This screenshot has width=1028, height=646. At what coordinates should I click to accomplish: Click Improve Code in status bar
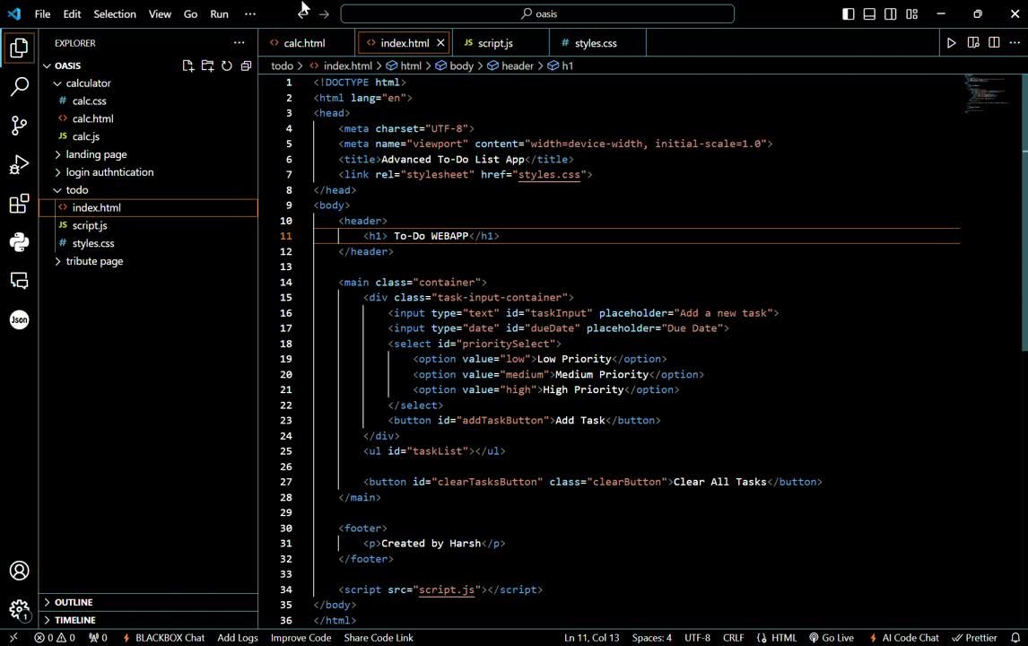(x=301, y=638)
